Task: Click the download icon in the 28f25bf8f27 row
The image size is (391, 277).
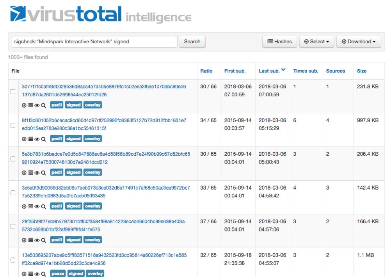Action: pyautogui.click(x=24, y=240)
